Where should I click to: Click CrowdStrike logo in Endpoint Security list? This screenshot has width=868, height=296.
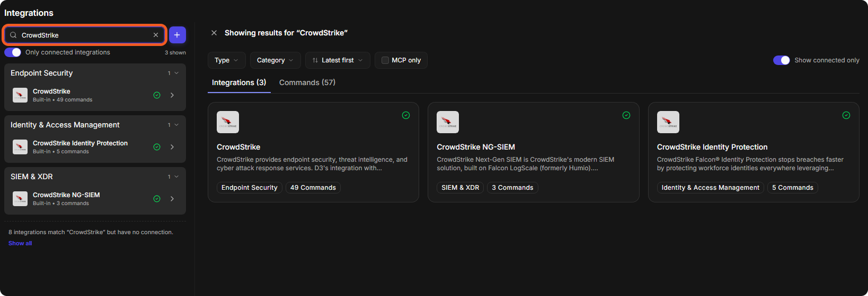(x=20, y=95)
